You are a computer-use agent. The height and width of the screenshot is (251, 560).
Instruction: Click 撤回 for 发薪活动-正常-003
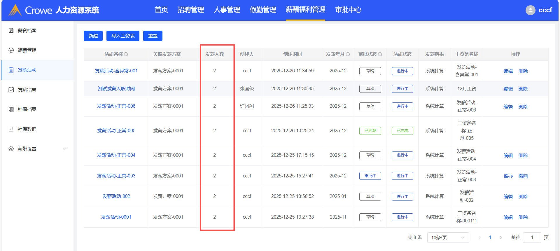point(523,176)
